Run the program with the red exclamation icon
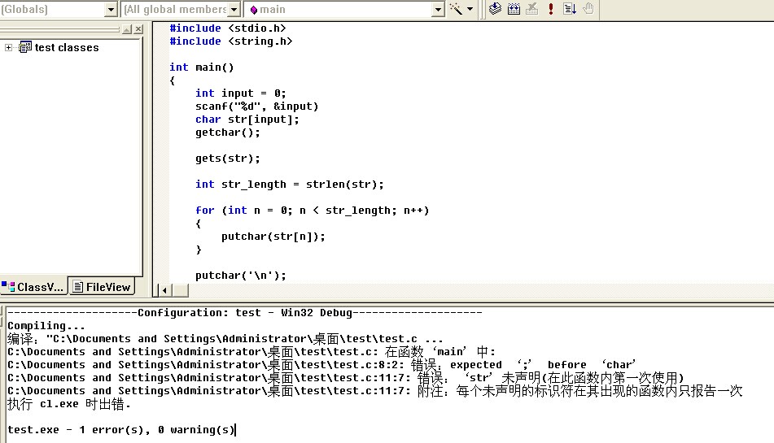The image size is (774, 443). tap(551, 8)
